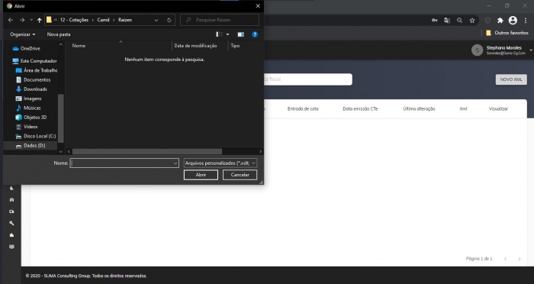
Task: Go up one folder level
Action: pos(40,20)
